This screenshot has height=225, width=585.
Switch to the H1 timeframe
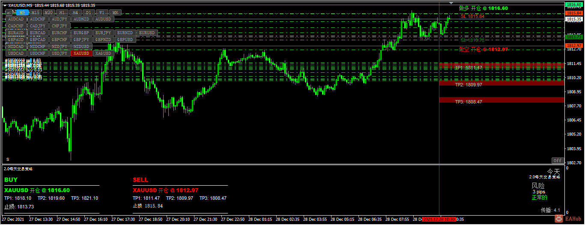click(62, 12)
